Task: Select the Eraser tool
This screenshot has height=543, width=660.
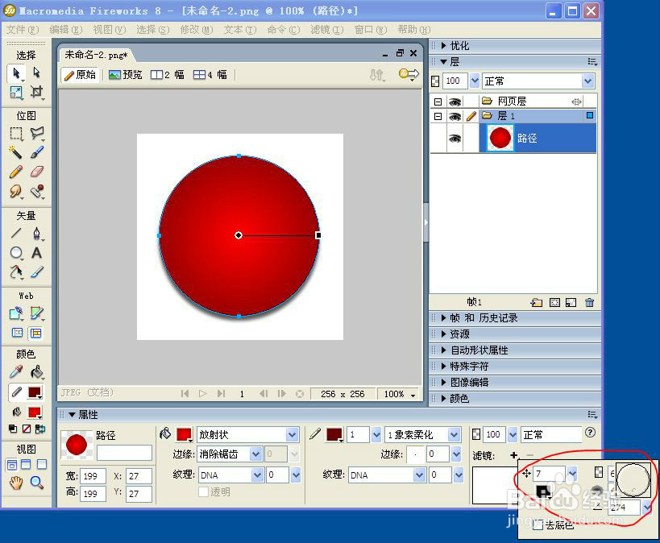Action: 36,172
